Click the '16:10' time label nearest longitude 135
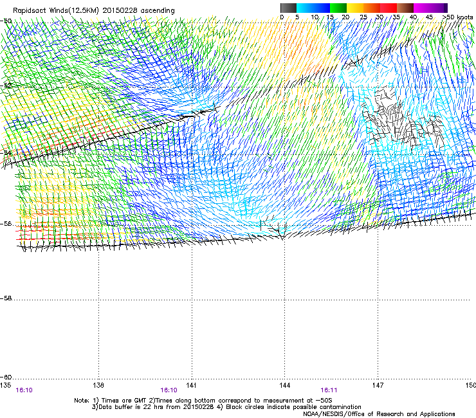 24,390
